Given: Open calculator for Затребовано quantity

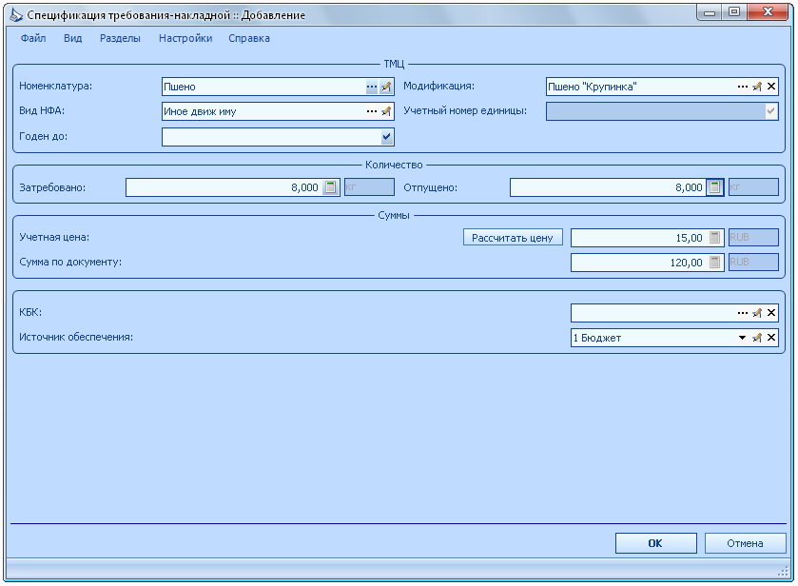Looking at the screenshot, I should 330,187.
